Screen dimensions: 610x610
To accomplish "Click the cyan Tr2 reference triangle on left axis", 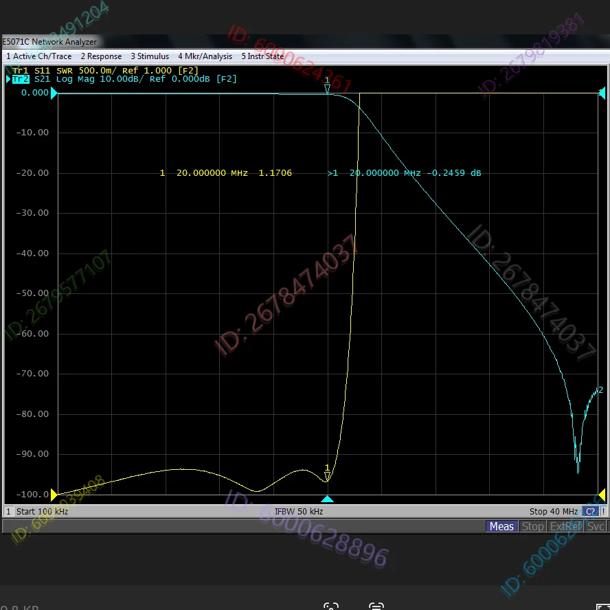I will pyautogui.click(x=54, y=93).
